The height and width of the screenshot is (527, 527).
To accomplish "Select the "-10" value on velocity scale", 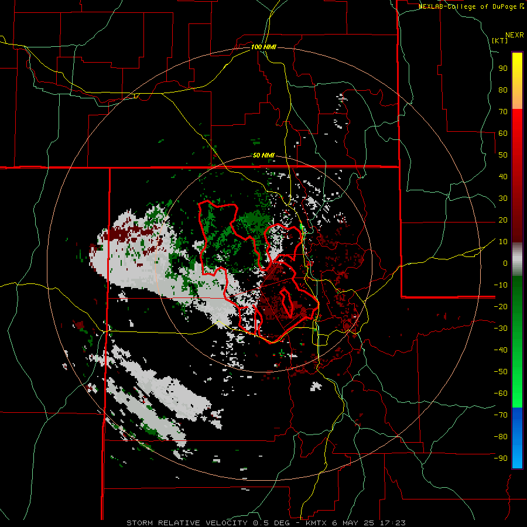I will pyautogui.click(x=501, y=285).
